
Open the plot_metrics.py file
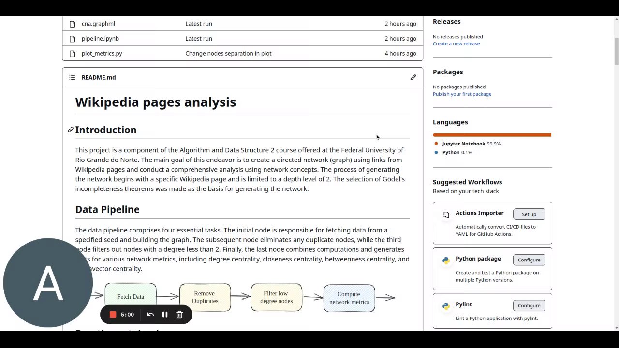[x=102, y=54]
